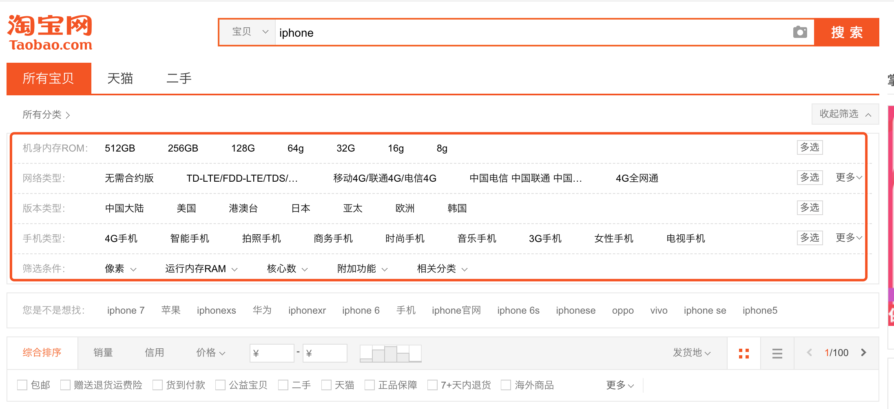Open the 核心数 filter dropdown

click(x=287, y=268)
